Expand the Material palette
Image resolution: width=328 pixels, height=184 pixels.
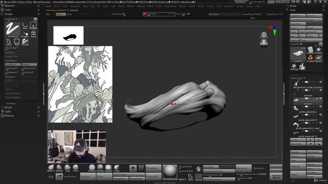10,6
